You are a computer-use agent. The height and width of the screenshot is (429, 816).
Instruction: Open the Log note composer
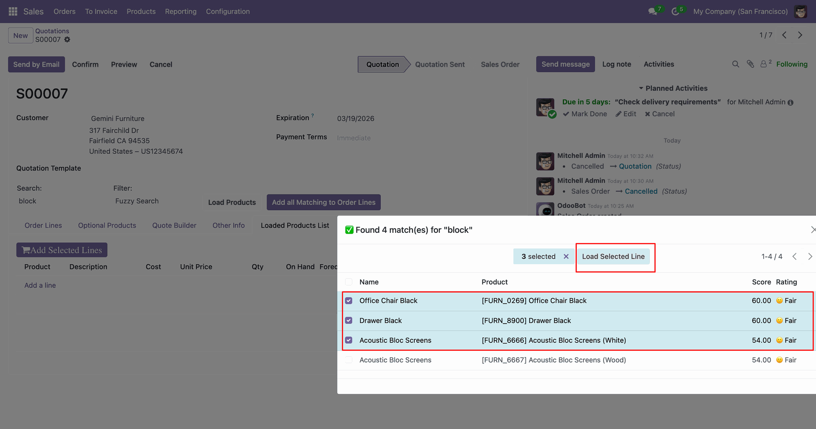[x=617, y=64]
